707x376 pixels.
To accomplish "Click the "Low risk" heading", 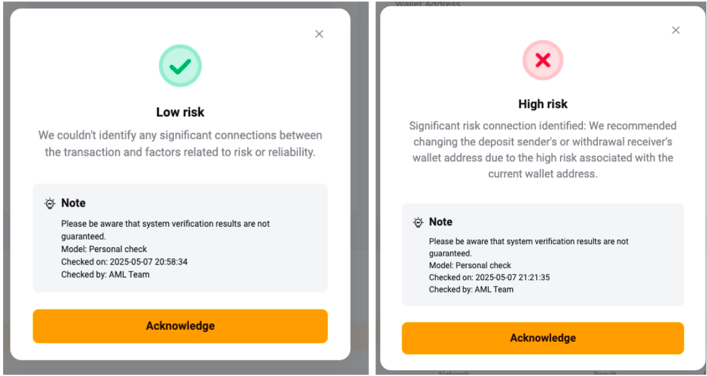I will point(180,113).
